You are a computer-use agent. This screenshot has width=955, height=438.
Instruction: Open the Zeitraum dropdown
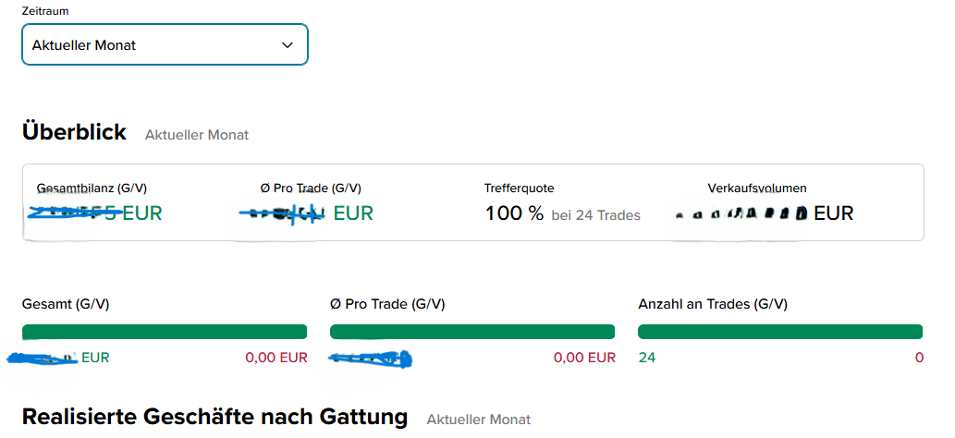(164, 44)
